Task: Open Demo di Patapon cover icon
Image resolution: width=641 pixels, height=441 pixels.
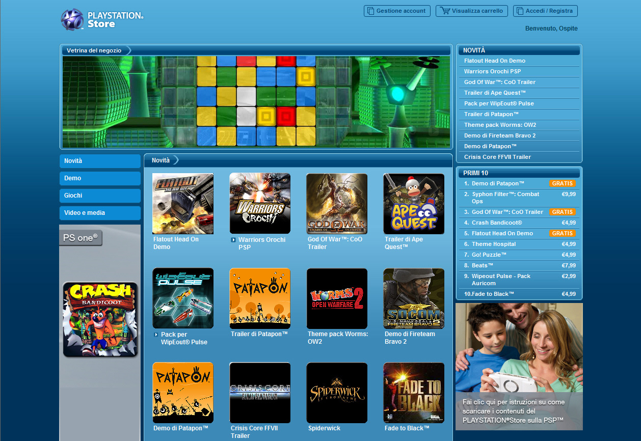Action: pos(183,393)
